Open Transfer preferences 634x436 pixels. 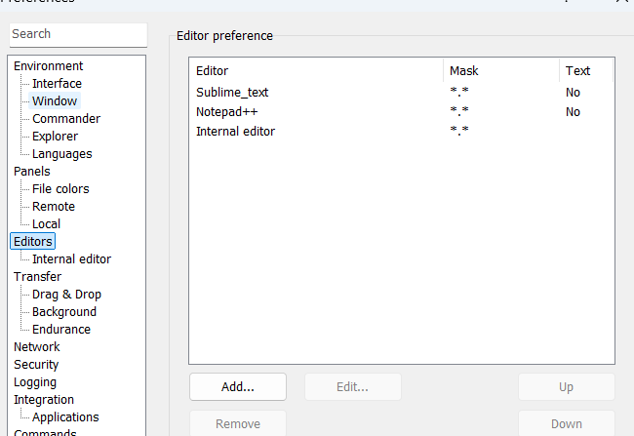[37, 277]
